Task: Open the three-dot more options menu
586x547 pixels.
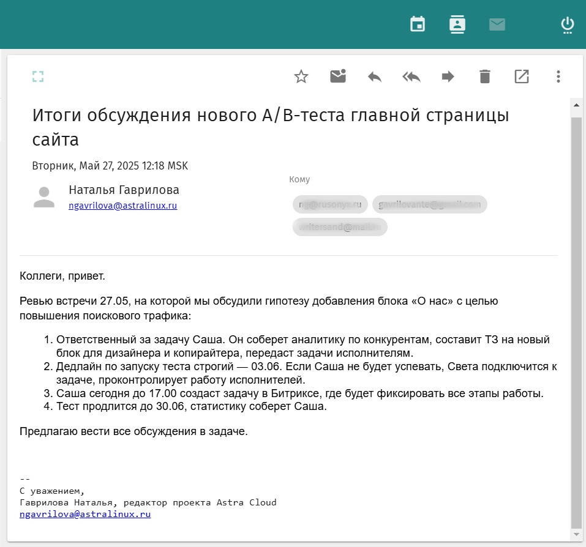Action: click(558, 76)
